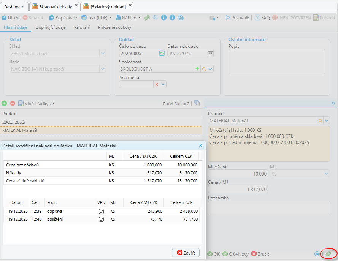Click the Uložit save button
This screenshot has height=261, width=338.
11,17
